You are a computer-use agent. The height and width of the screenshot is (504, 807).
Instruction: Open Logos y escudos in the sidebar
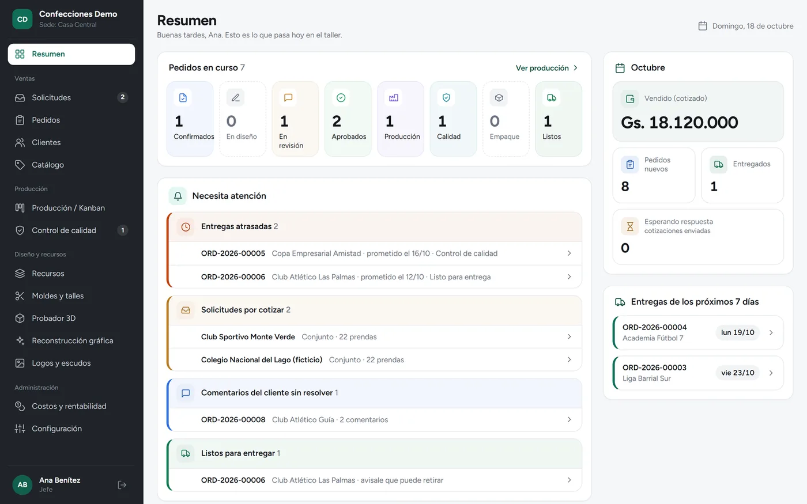click(71, 363)
